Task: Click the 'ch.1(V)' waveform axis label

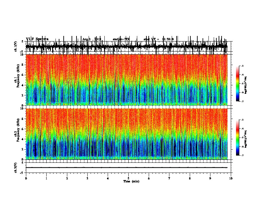Action: tap(16, 46)
